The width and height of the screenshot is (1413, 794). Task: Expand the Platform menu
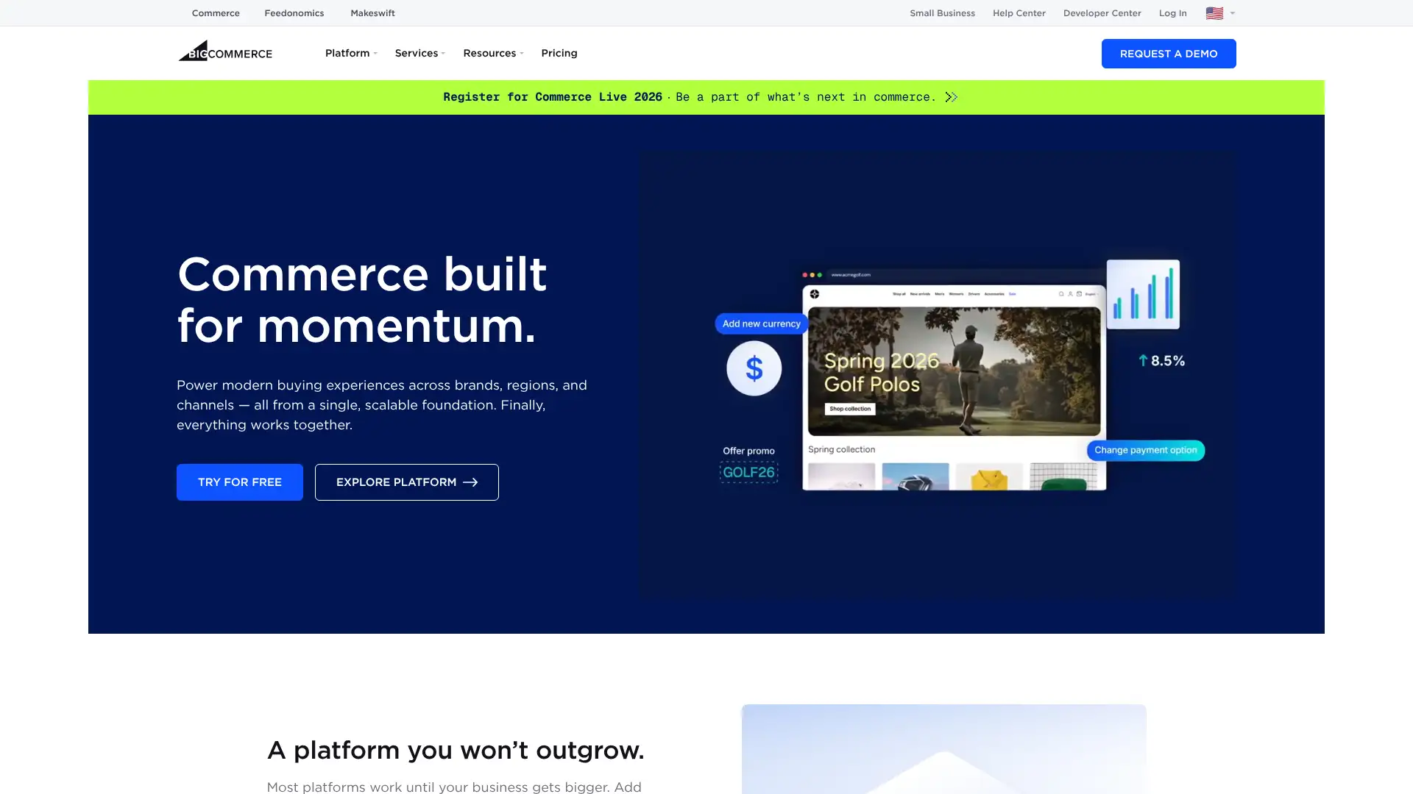(351, 53)
